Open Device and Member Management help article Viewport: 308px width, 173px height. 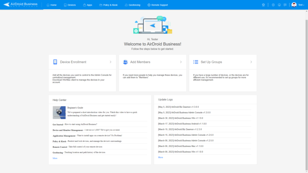coord(86,130)
